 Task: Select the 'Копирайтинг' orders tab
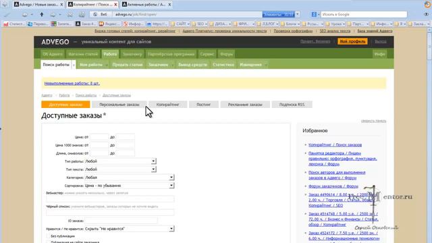[x=168, y=105]
